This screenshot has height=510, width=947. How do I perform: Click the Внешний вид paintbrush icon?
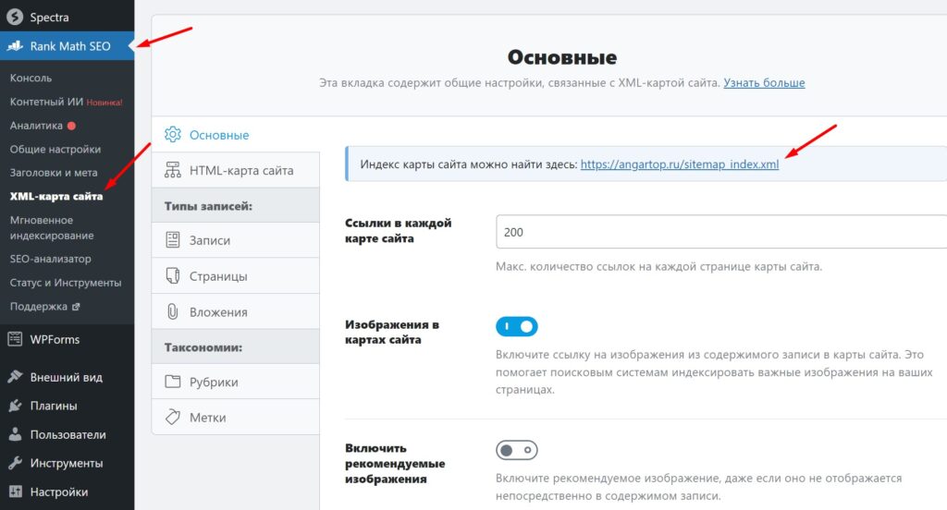[15, 377]
